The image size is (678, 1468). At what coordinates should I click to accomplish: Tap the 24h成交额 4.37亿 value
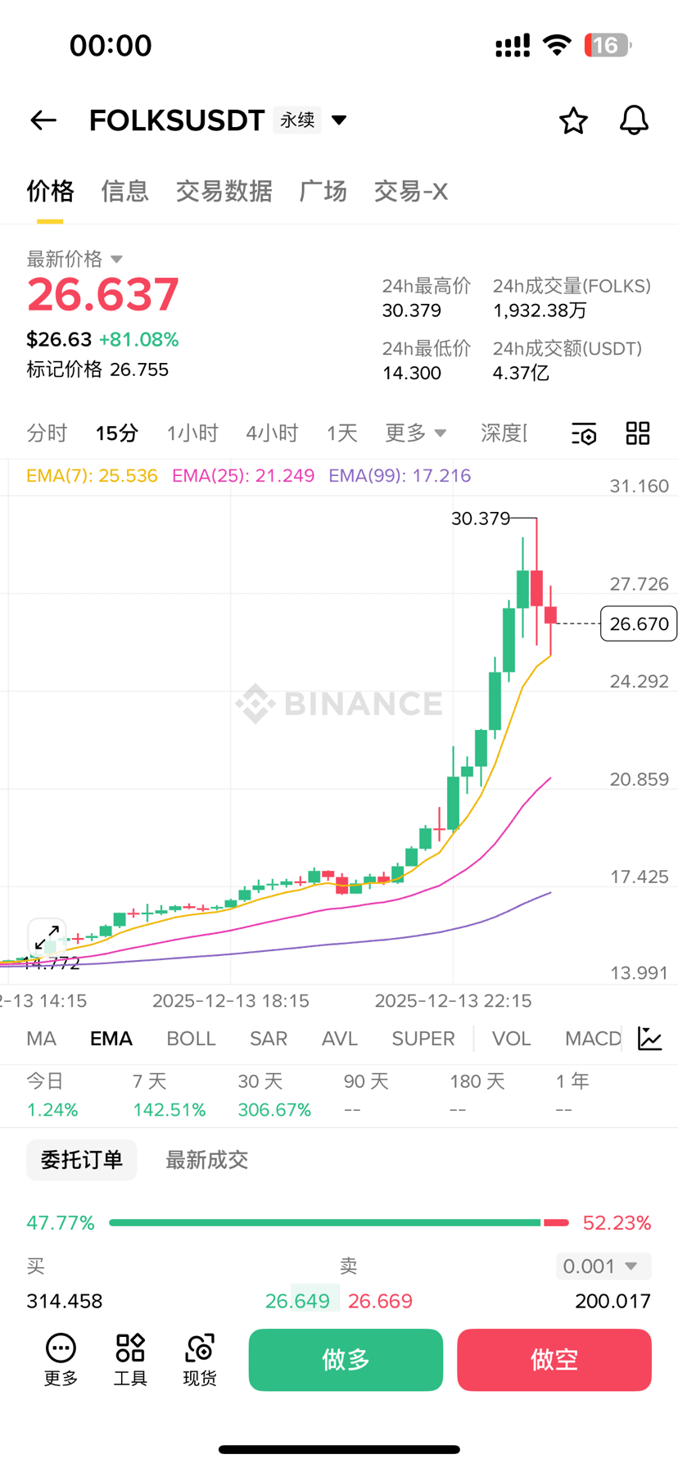tap(521, 374)
